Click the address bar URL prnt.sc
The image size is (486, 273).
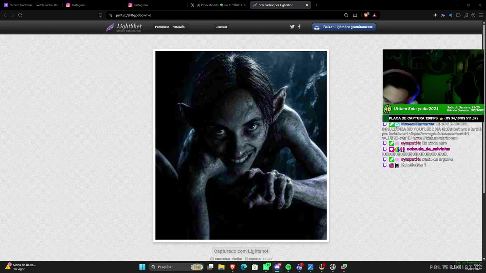(x=134, y=15)
